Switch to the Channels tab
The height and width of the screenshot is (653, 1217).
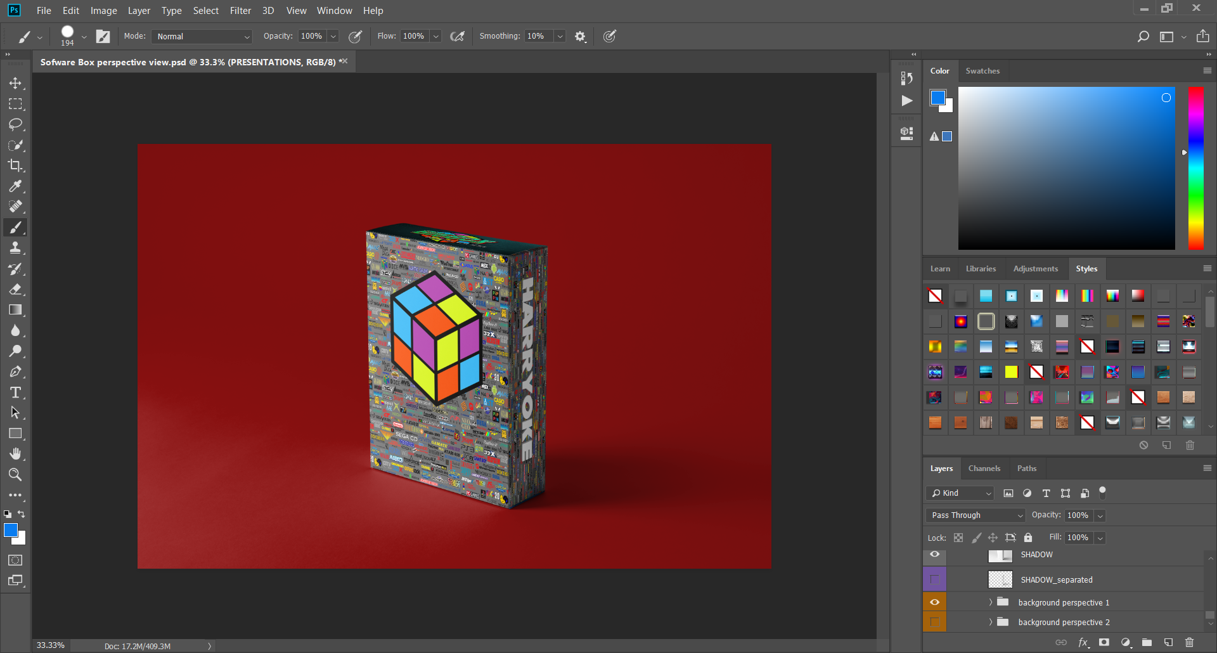click(984, 469)
